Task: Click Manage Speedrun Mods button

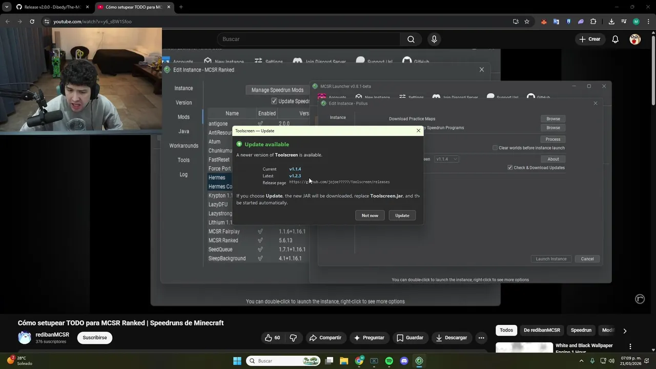Action: (277, 90)
